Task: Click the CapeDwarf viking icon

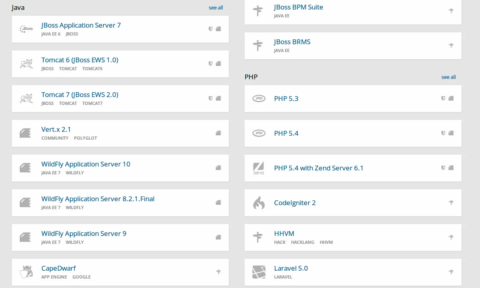Action: [x=26, y=272]
